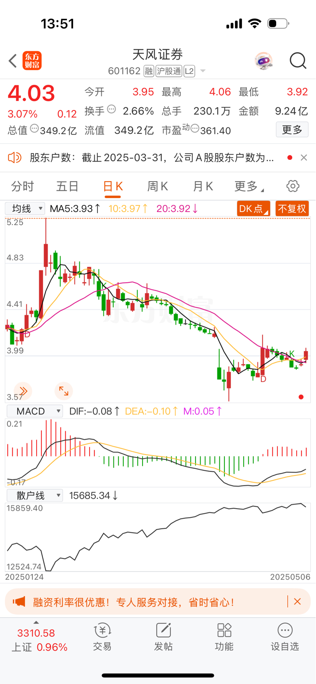Open info icon next to 换手
The image size is (316, 684).
tap(111, 109)
